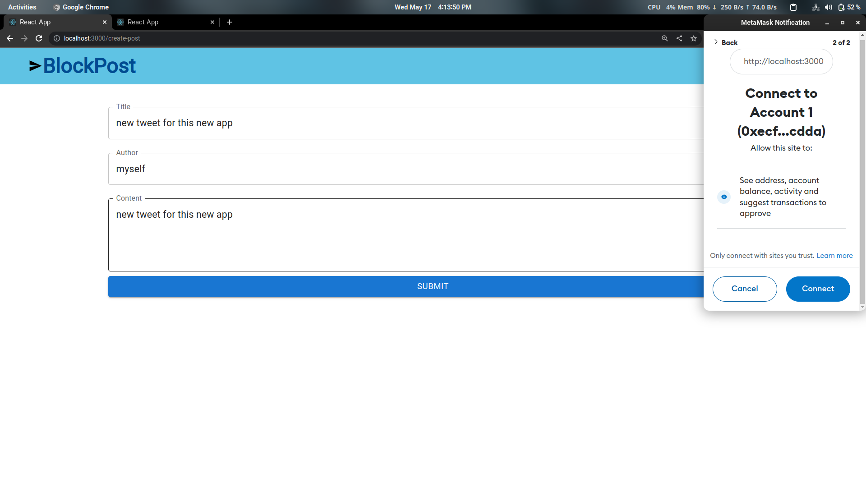Click into the Author input field
The height and width of the screenshot is (487, 866).
pos(406,169)
